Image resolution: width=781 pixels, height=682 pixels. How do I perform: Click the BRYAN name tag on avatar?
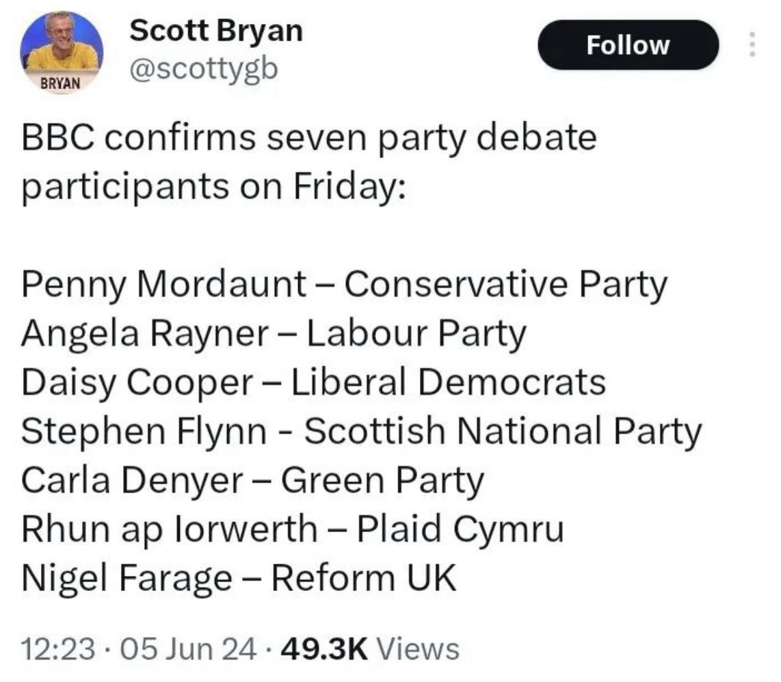[x=61, y=83]
